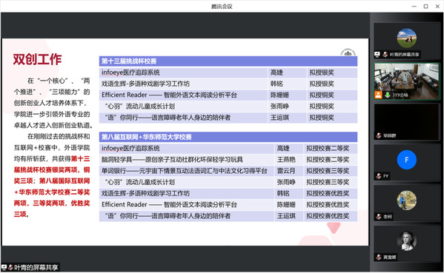
Task: Click the screen-sharing icon on the top participant tile
Action: 377,54
